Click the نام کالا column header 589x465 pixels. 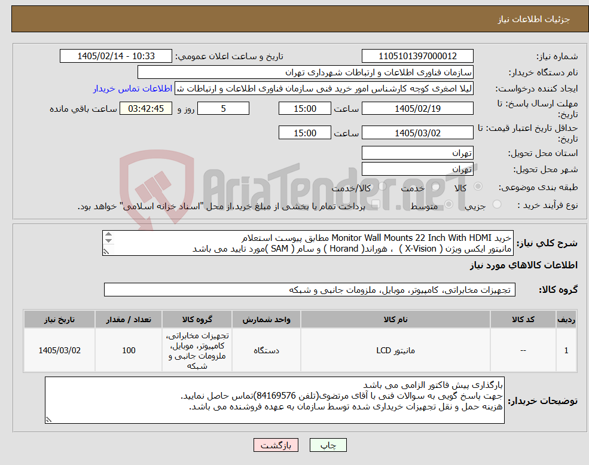(x=395, y=319)
